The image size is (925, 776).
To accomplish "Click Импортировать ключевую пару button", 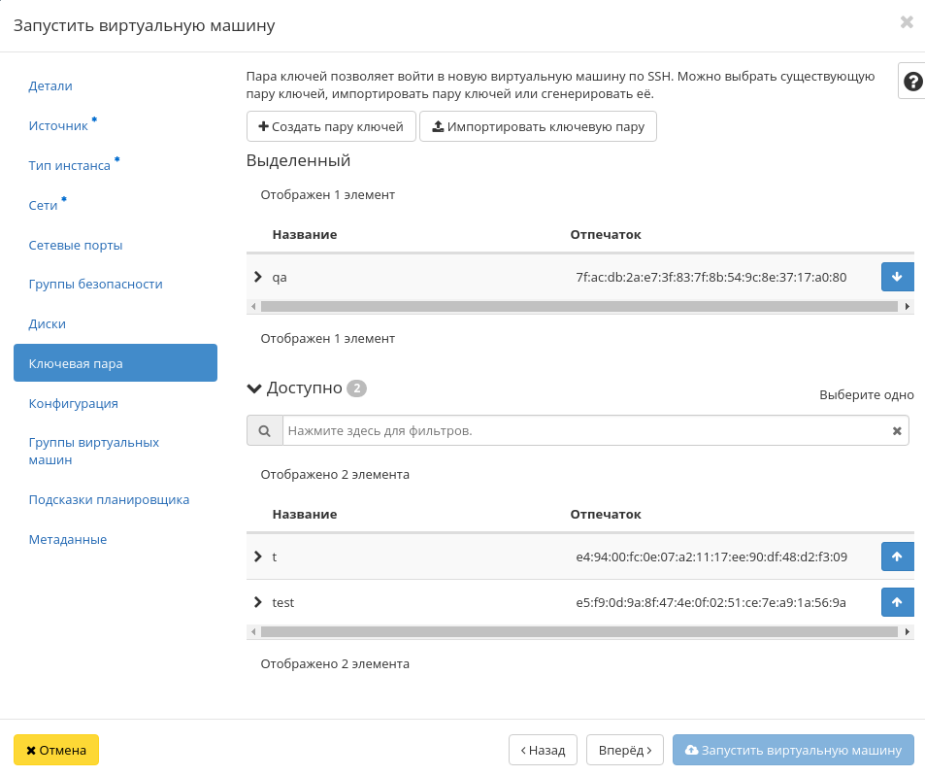I will 538,126.
